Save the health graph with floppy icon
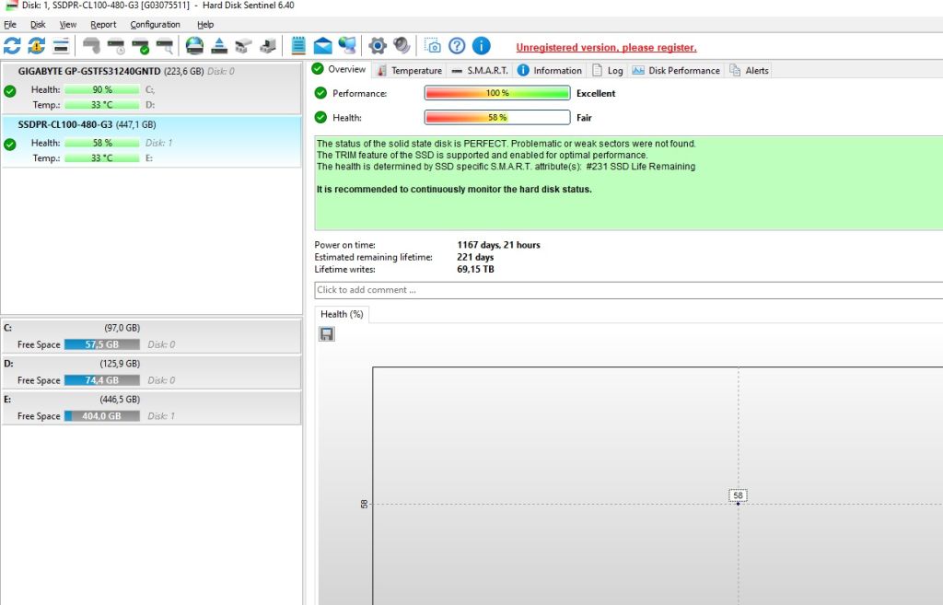This screenshot has width=943, height=605. pos(327,333)
